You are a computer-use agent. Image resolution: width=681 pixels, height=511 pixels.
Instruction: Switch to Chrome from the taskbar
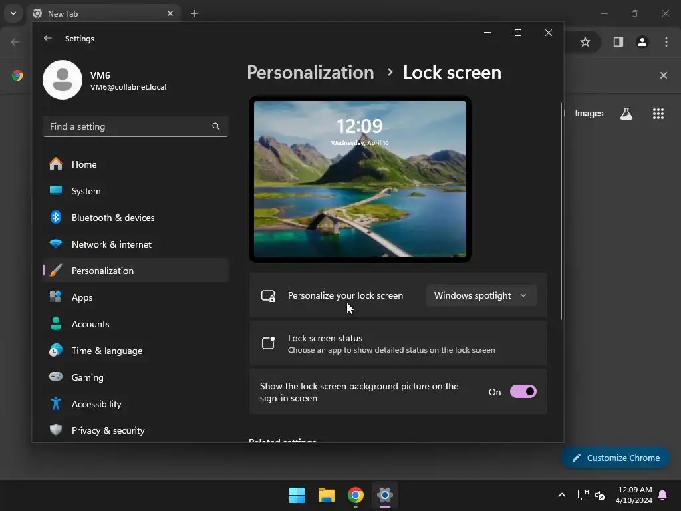pos(356,495)
